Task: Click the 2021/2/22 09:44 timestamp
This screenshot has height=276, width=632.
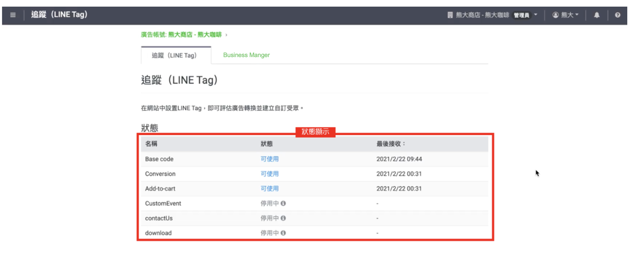Action: (399, 159)
